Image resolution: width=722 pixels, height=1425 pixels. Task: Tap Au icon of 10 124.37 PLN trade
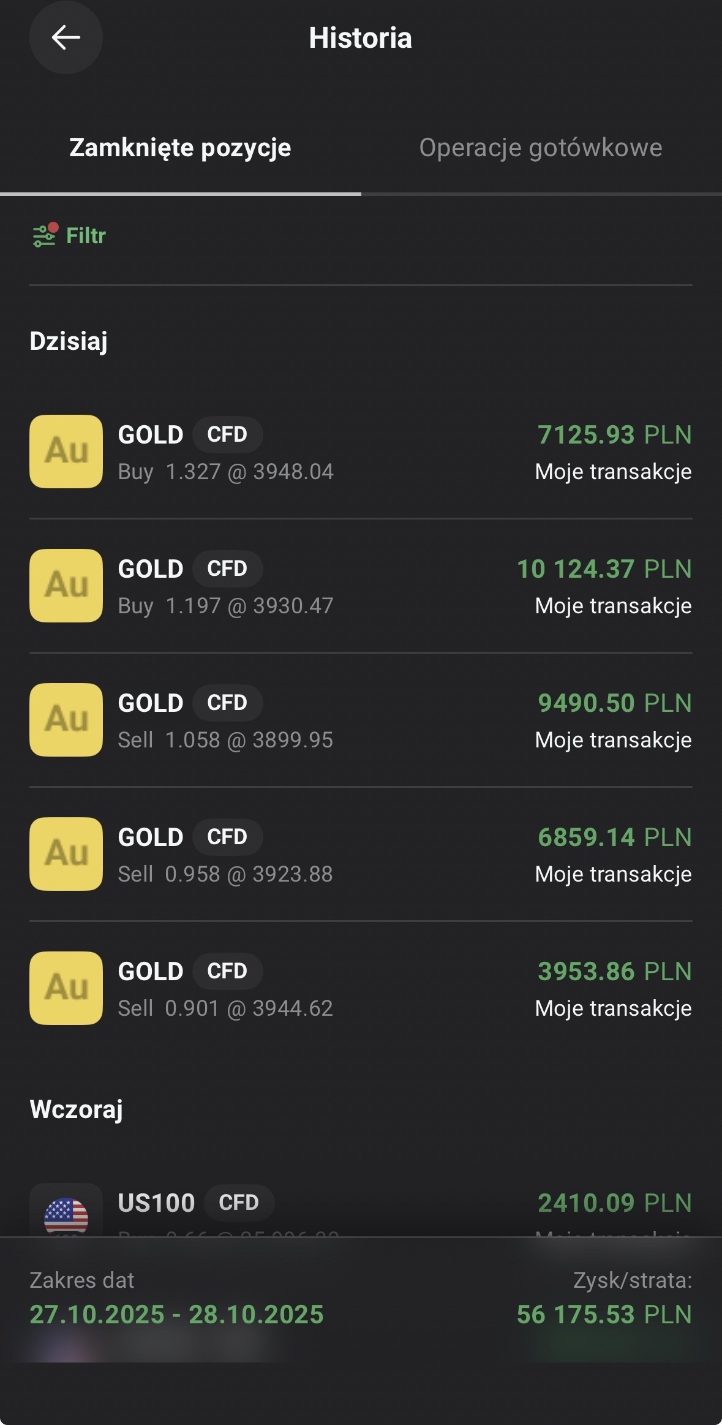pyautogui.click(x=66, y=586)
